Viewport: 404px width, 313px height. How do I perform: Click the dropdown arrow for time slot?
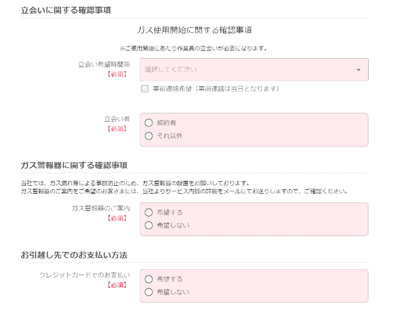[359, 70]
